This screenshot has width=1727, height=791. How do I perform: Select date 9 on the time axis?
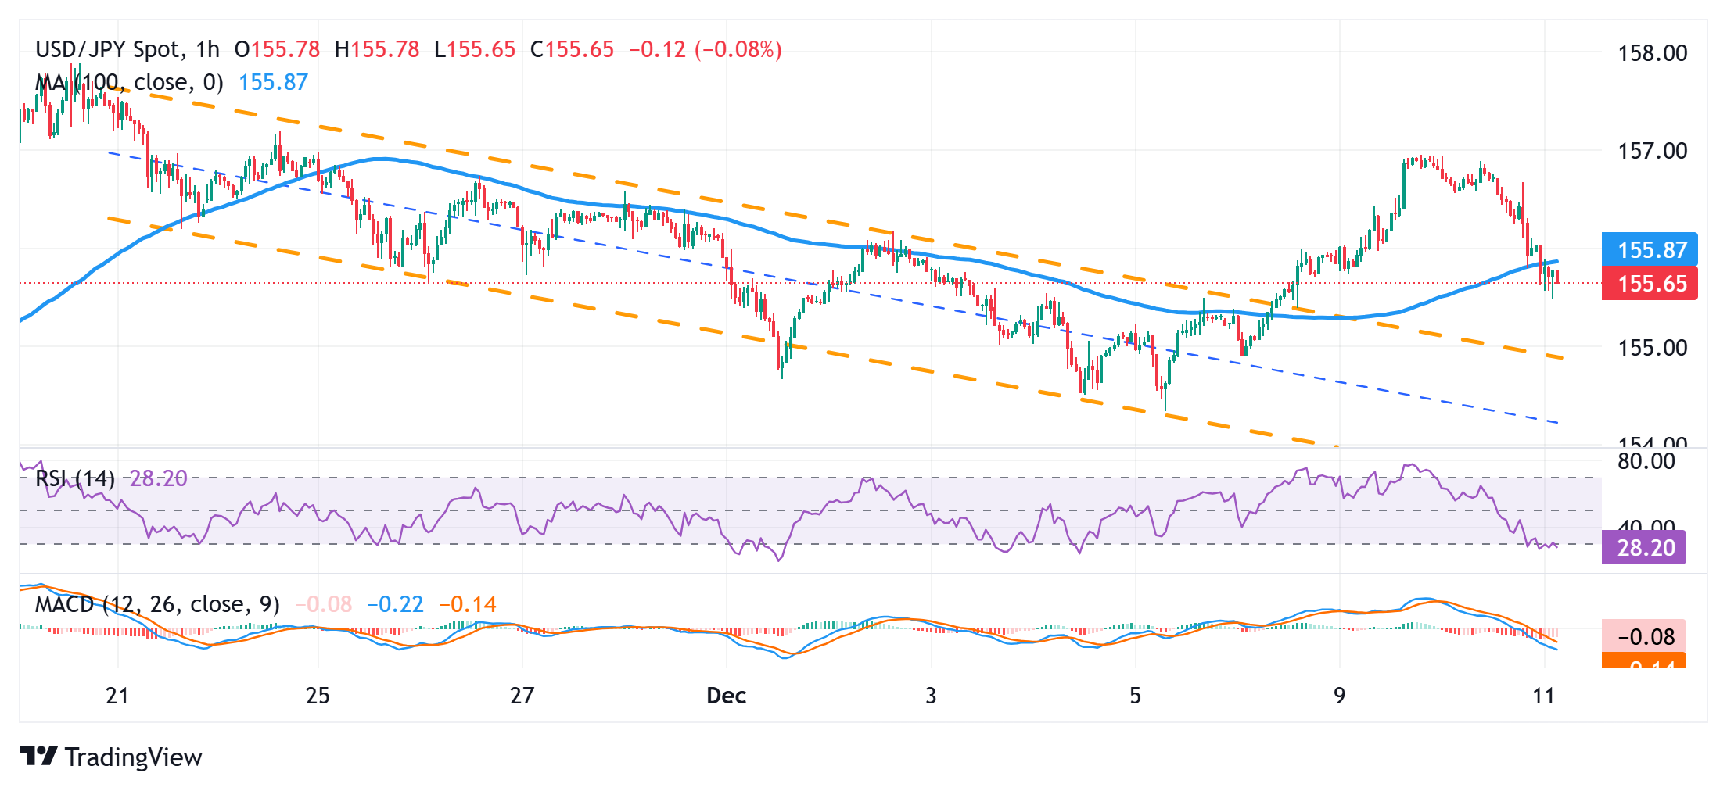pos(1339,696)
